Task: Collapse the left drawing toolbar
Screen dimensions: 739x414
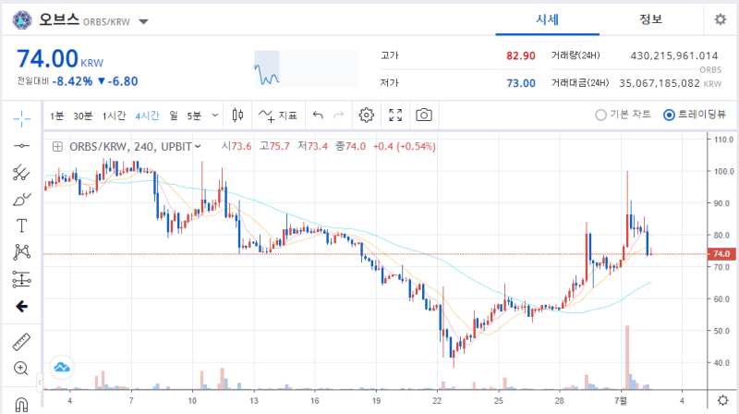Action: pyautogui.click(x=40, y=382)
